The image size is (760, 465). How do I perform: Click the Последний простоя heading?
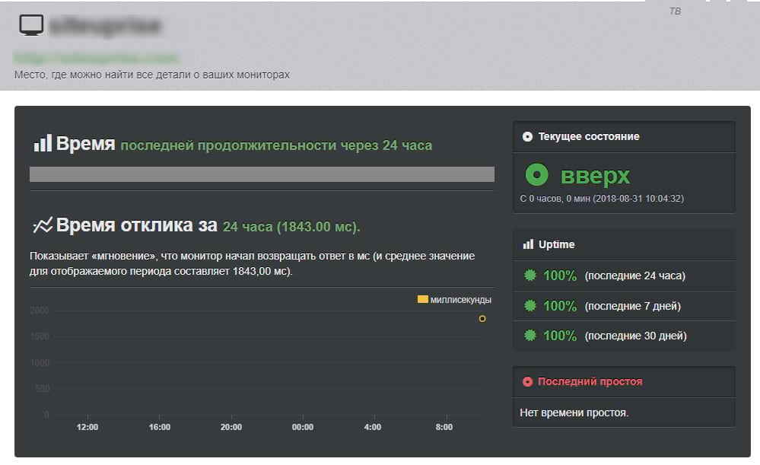tap(590, 381)
